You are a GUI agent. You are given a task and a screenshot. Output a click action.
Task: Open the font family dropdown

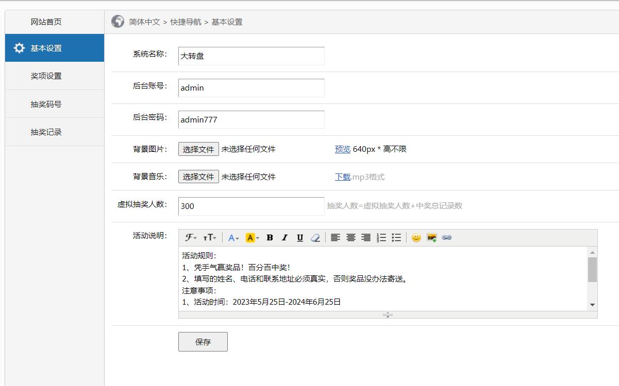(191, 238)
